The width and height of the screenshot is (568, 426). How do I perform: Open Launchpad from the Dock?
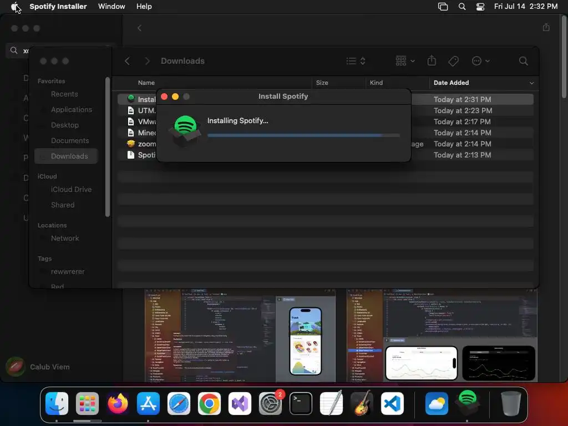(87, 403)
